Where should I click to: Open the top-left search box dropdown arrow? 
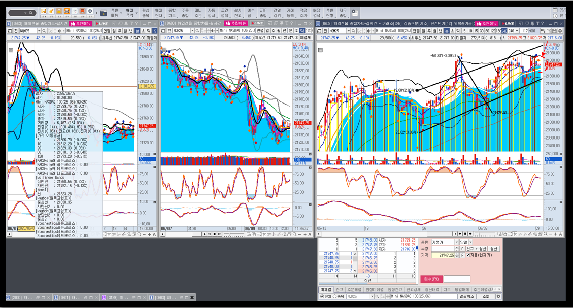[x=25, y=13]
